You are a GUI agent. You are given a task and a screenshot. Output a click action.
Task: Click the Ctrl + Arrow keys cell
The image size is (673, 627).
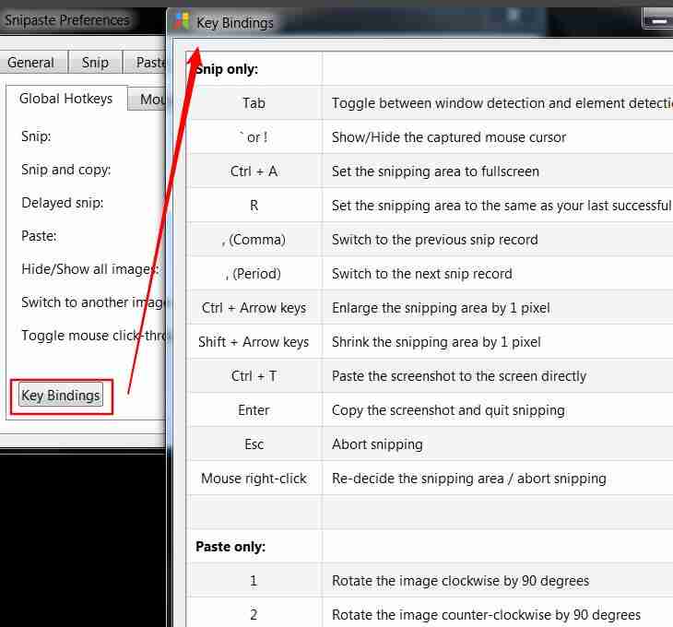pos(254,308)
